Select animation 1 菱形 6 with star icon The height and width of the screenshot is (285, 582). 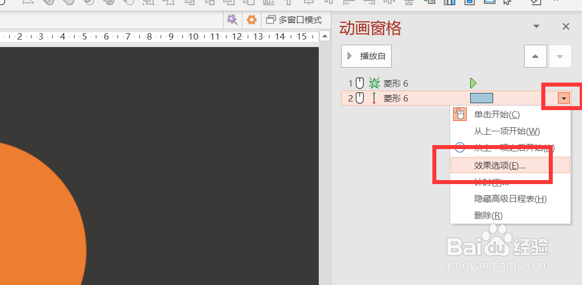tap(456, 83)
